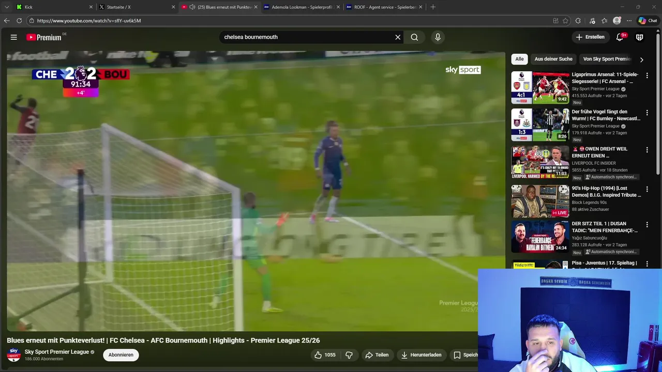Open Ligaprimus Arsenal video thumbnail
This screenshot has width=662, height=372.
[540, 88]
